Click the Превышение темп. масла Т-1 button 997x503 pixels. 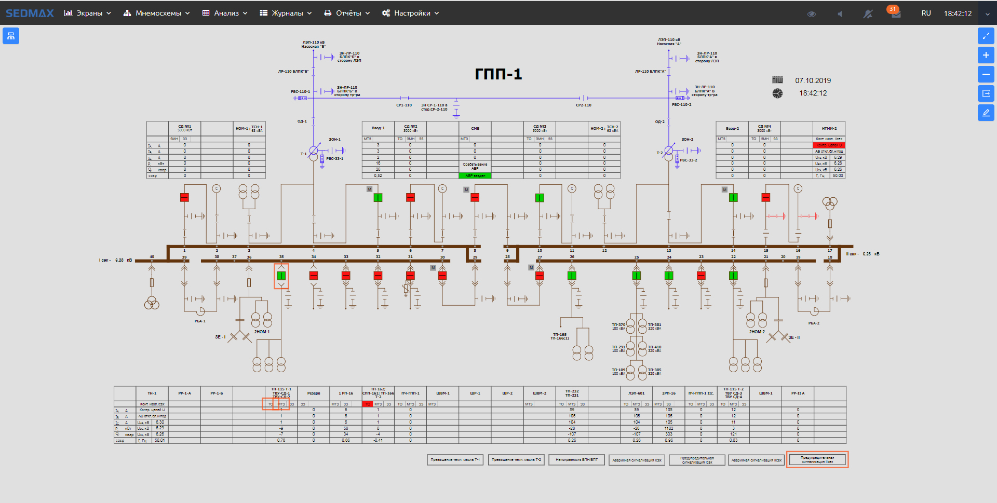tap(455, 460)
